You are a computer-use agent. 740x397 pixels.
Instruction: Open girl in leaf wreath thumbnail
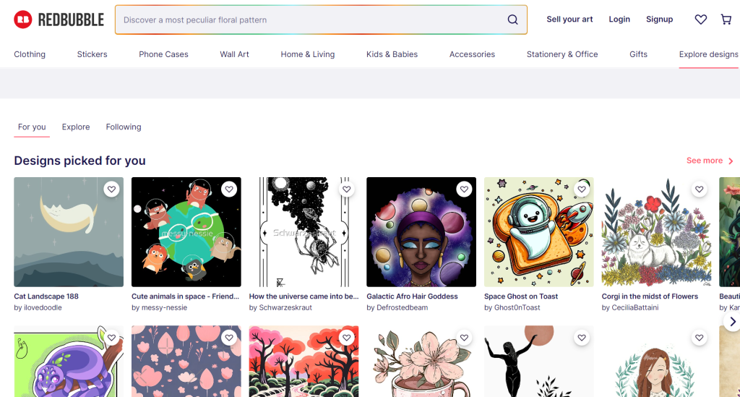(656, 361)
